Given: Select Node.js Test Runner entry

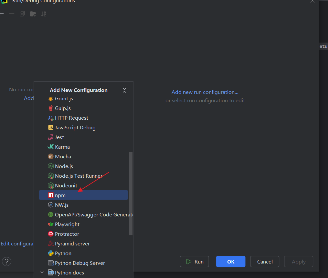Looking at the screenshot, I should 83,176.
